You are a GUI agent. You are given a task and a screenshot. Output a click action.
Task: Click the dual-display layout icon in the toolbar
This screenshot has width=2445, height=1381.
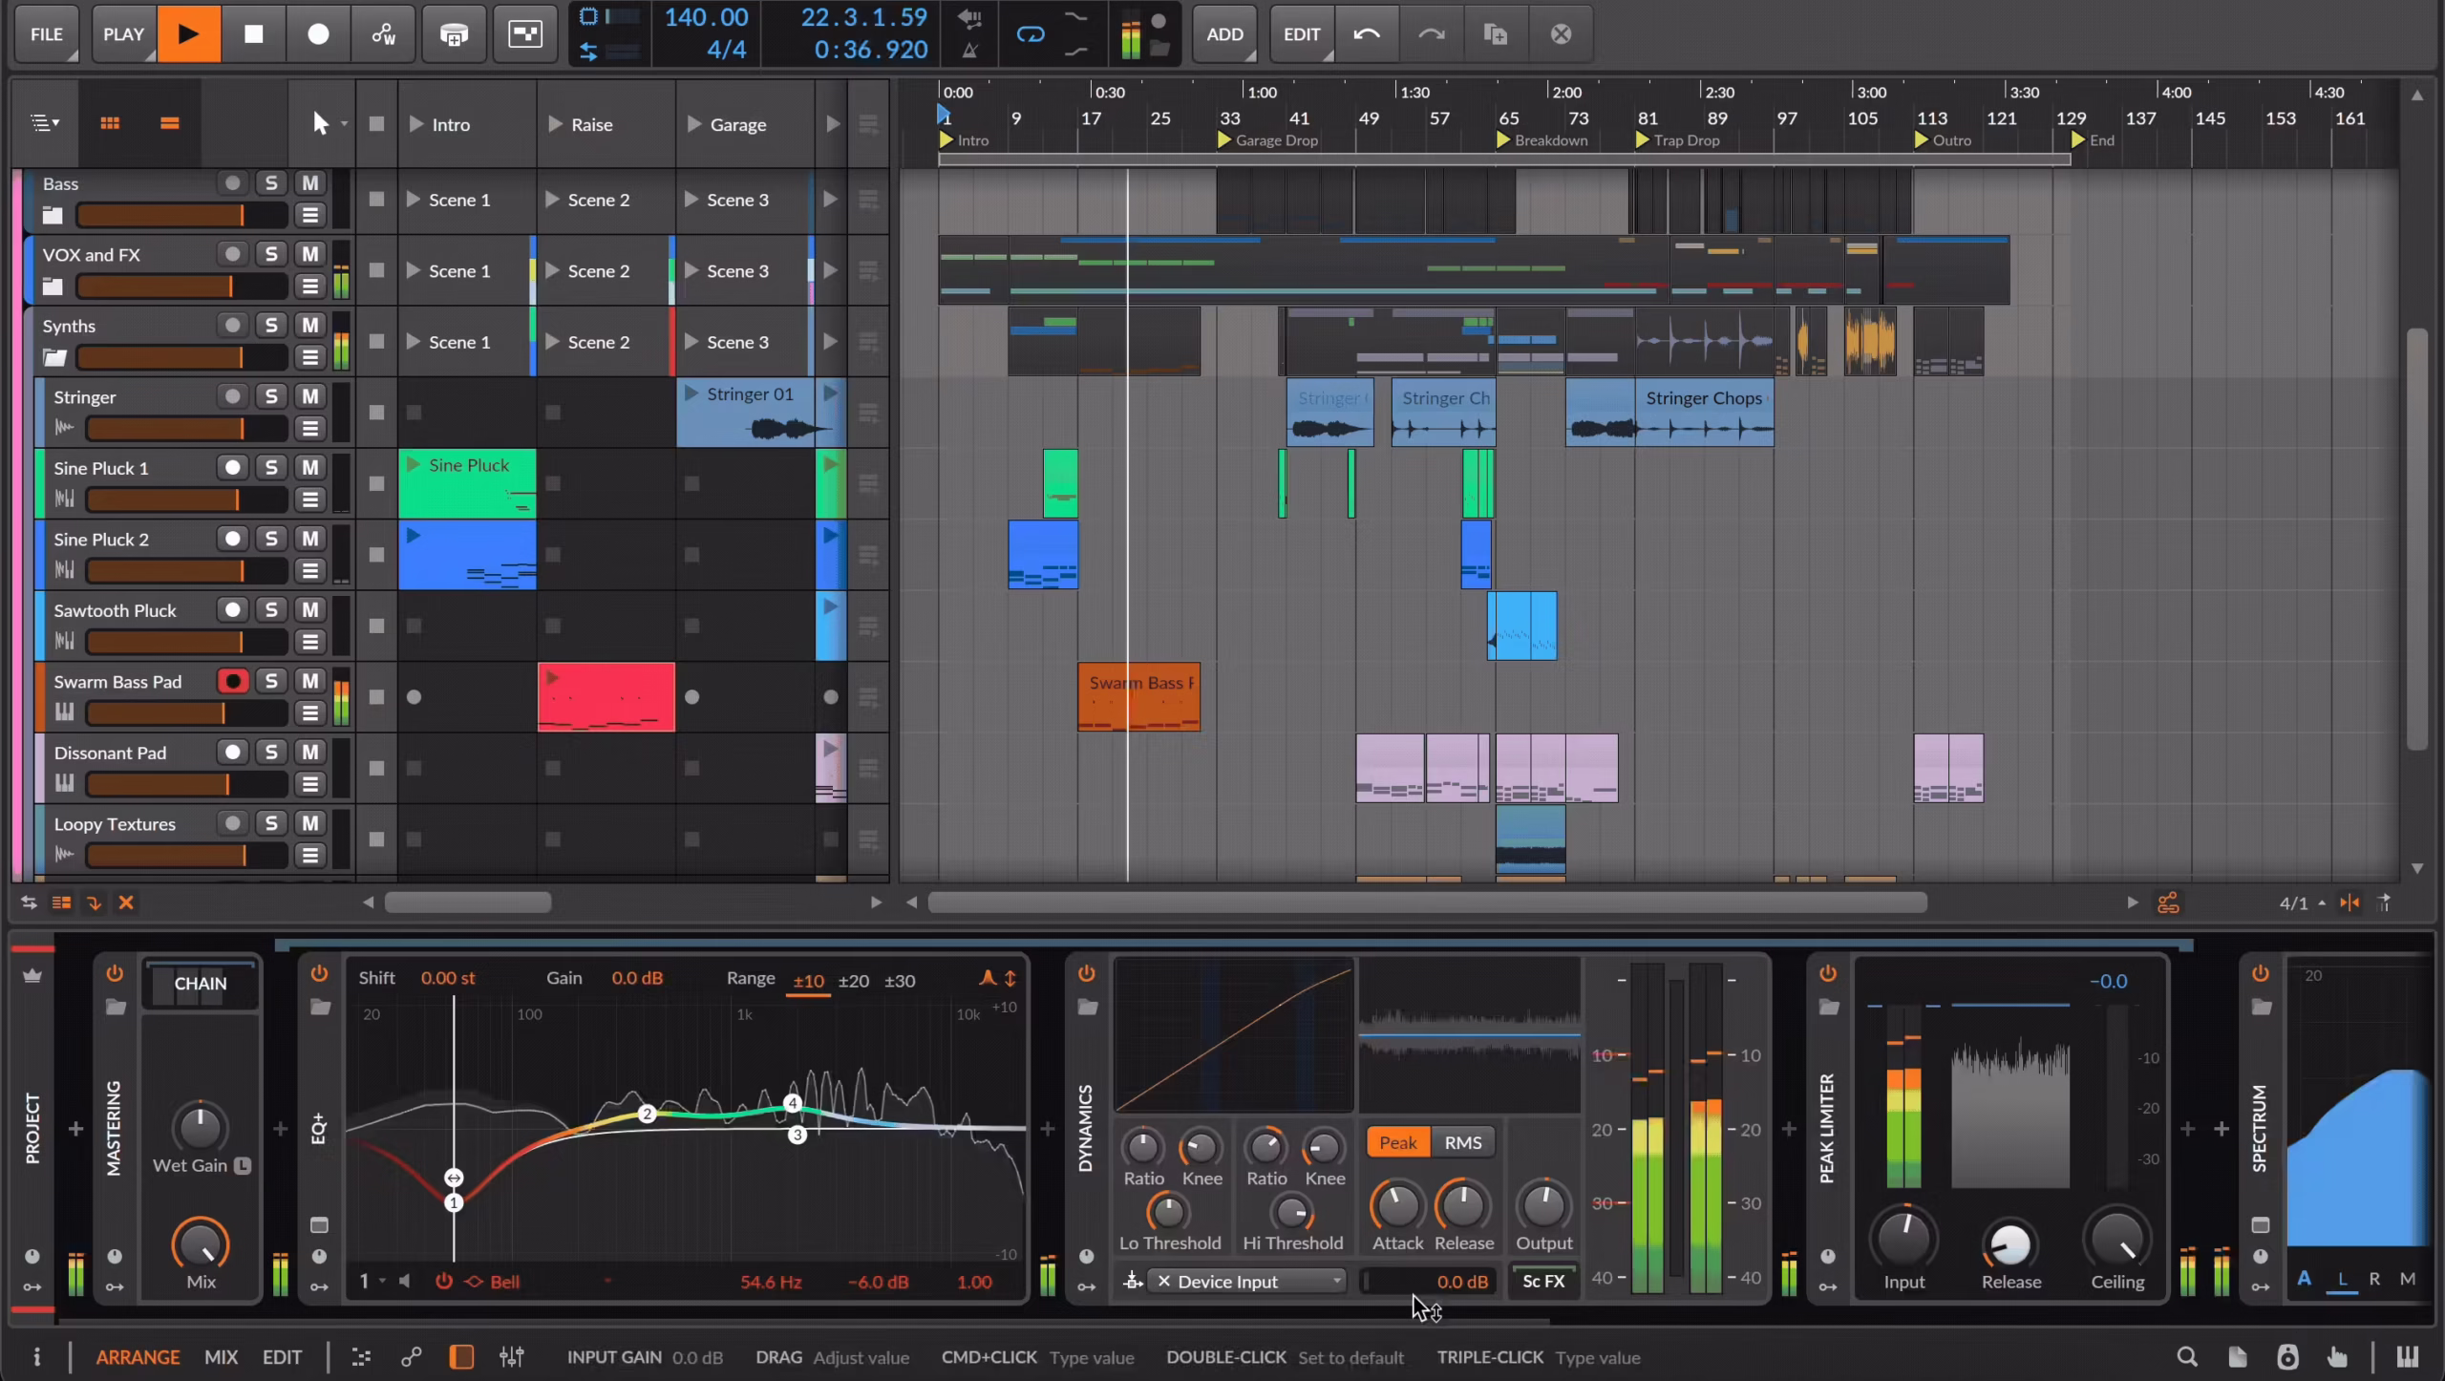(x=524, y=33)
